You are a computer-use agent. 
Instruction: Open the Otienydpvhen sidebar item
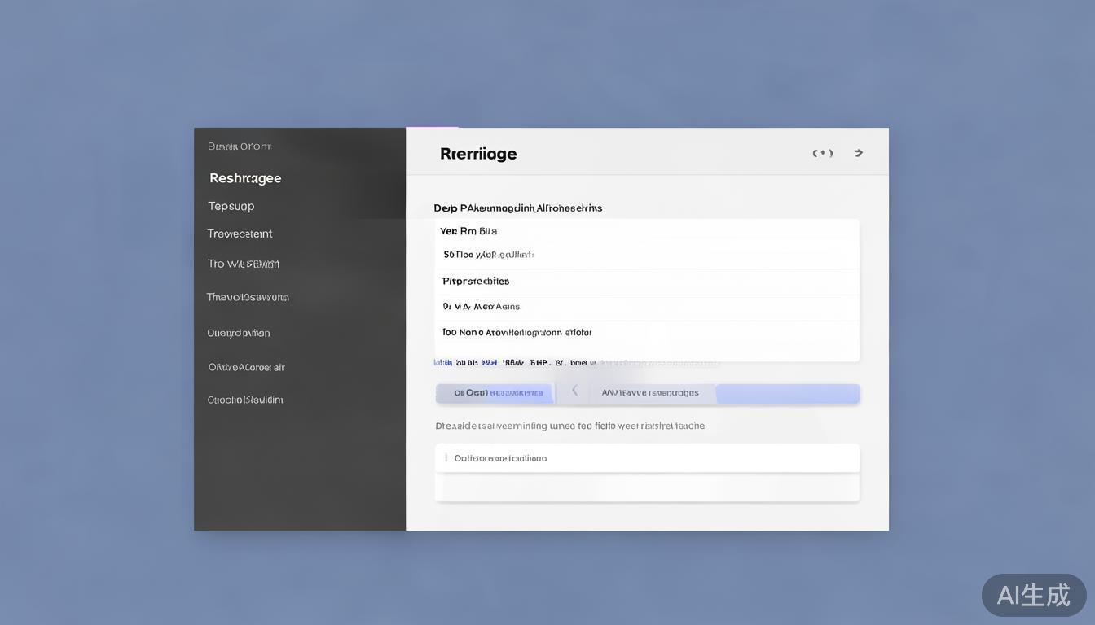point(239,333)
